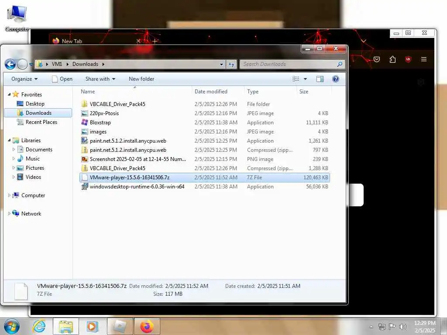Select the Bloxstrap application icon
The width and height of the screenshot is (447, 335).
click(84, 122)
